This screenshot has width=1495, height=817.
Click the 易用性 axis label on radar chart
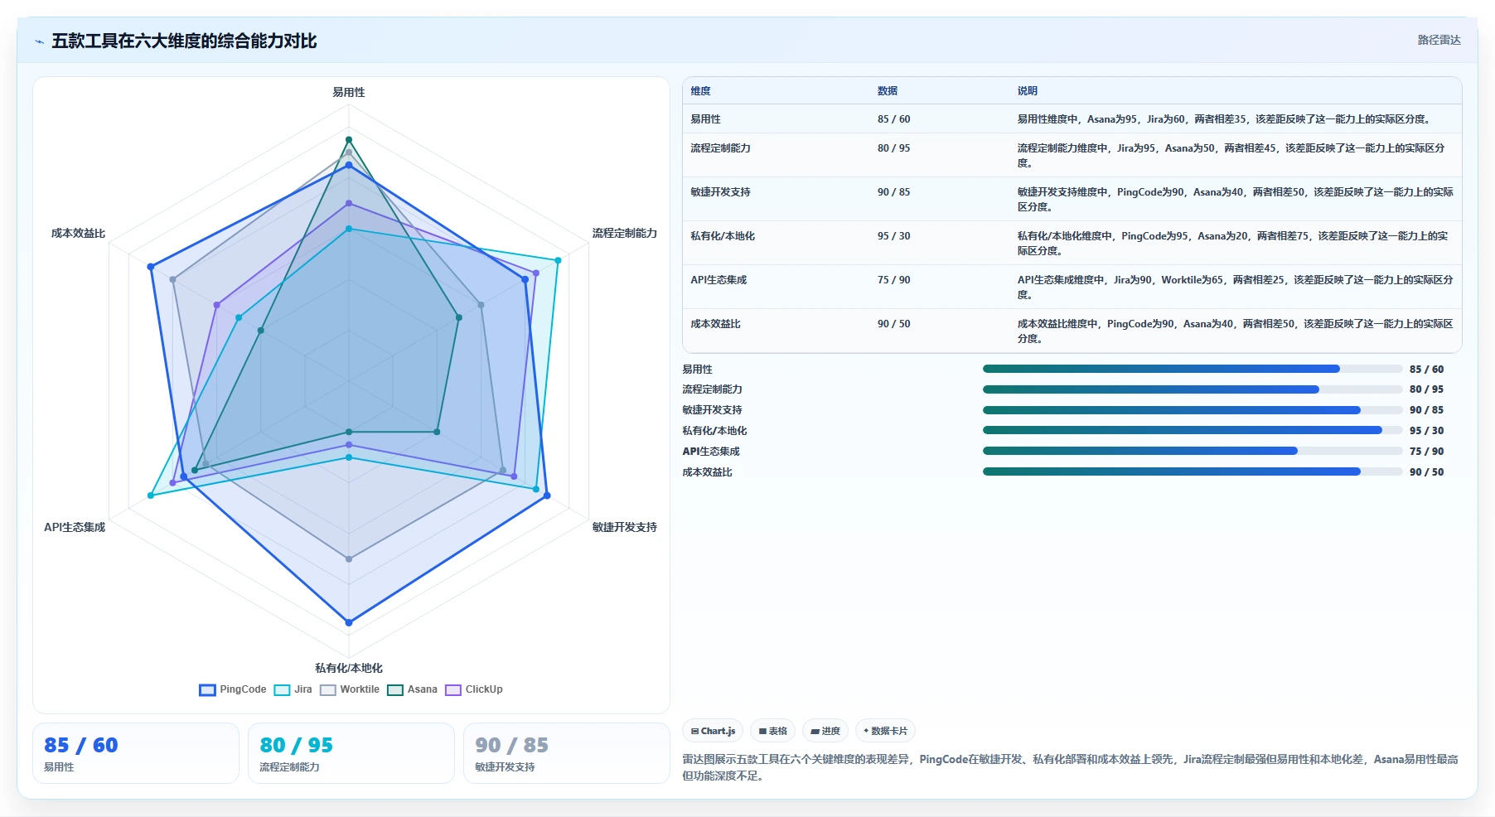[349, 92]
